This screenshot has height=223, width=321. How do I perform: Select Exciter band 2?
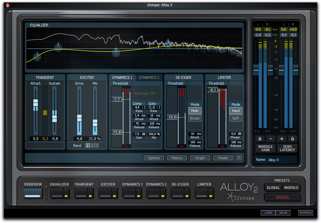[92, 146]
